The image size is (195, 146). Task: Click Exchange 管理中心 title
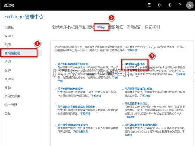pyautogui.click(x=24, y=17)
